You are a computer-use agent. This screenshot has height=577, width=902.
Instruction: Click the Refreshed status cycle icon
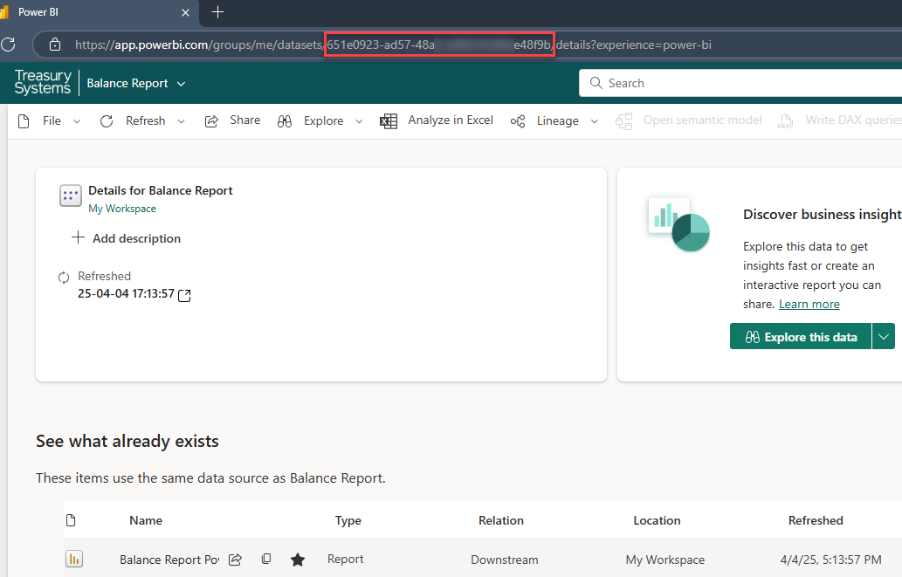pyautogui.click(x=64, y=278)
